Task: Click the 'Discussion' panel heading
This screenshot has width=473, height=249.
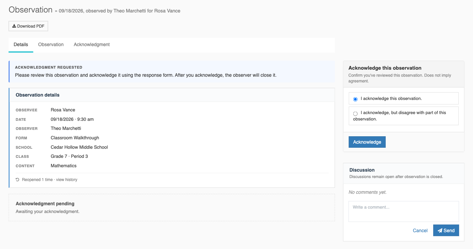Action: [x=362, y=170]
